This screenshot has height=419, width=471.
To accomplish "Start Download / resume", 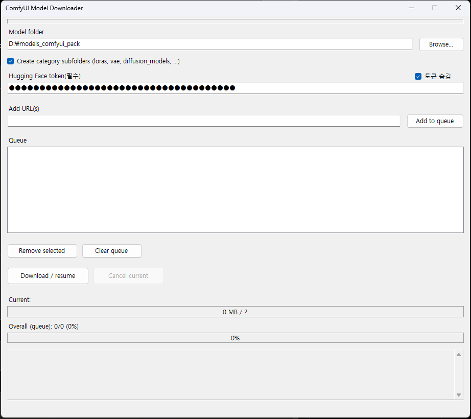I will [x=48, y=276].
